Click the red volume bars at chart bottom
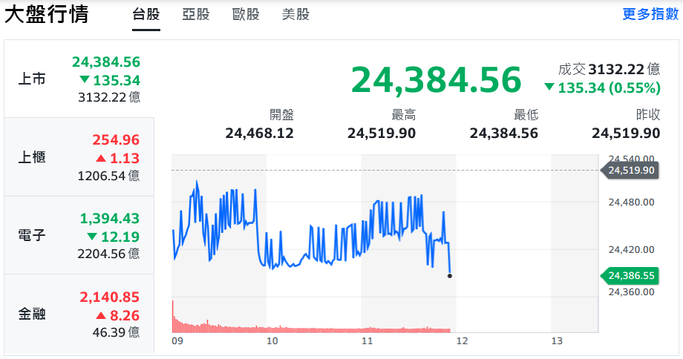 pos(297,329)
